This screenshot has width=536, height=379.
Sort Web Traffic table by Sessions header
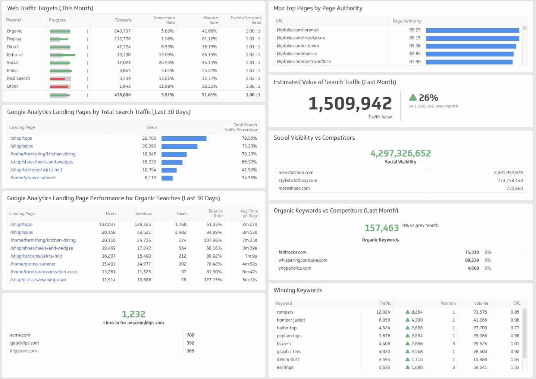coord(123,20)
